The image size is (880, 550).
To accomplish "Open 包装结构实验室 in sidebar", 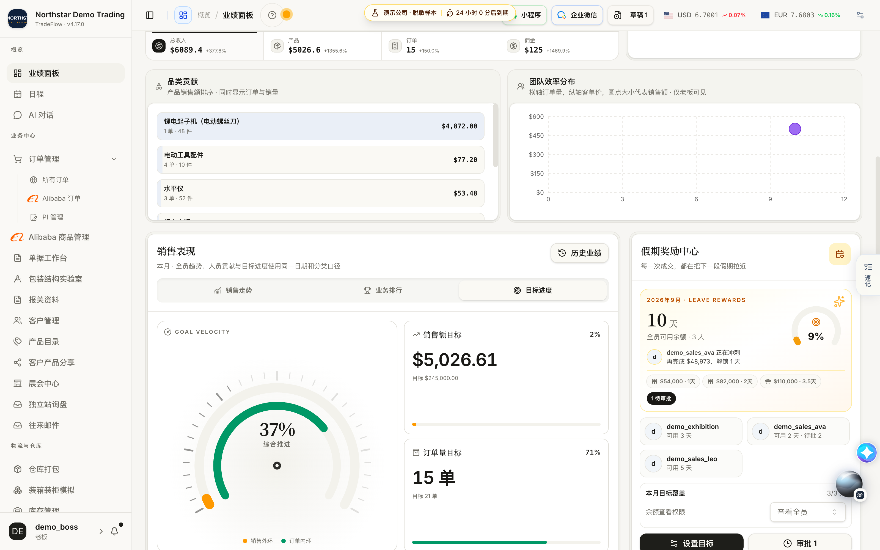I will coord(65,279).
